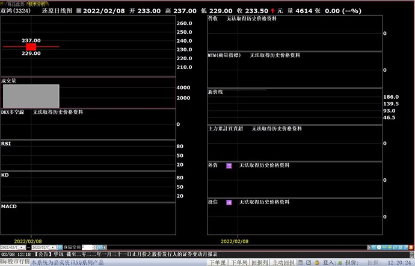415x266 pixels.
Task: Click the 回报列 button
Action: [260, 262]
